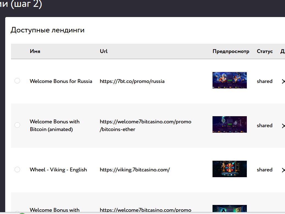The width and height of the screenshot is (285, 214).
Task: Click the welcome7bitcasino.com/promo/bitcoins-ether URL
Action: click(x=146, y=125)
